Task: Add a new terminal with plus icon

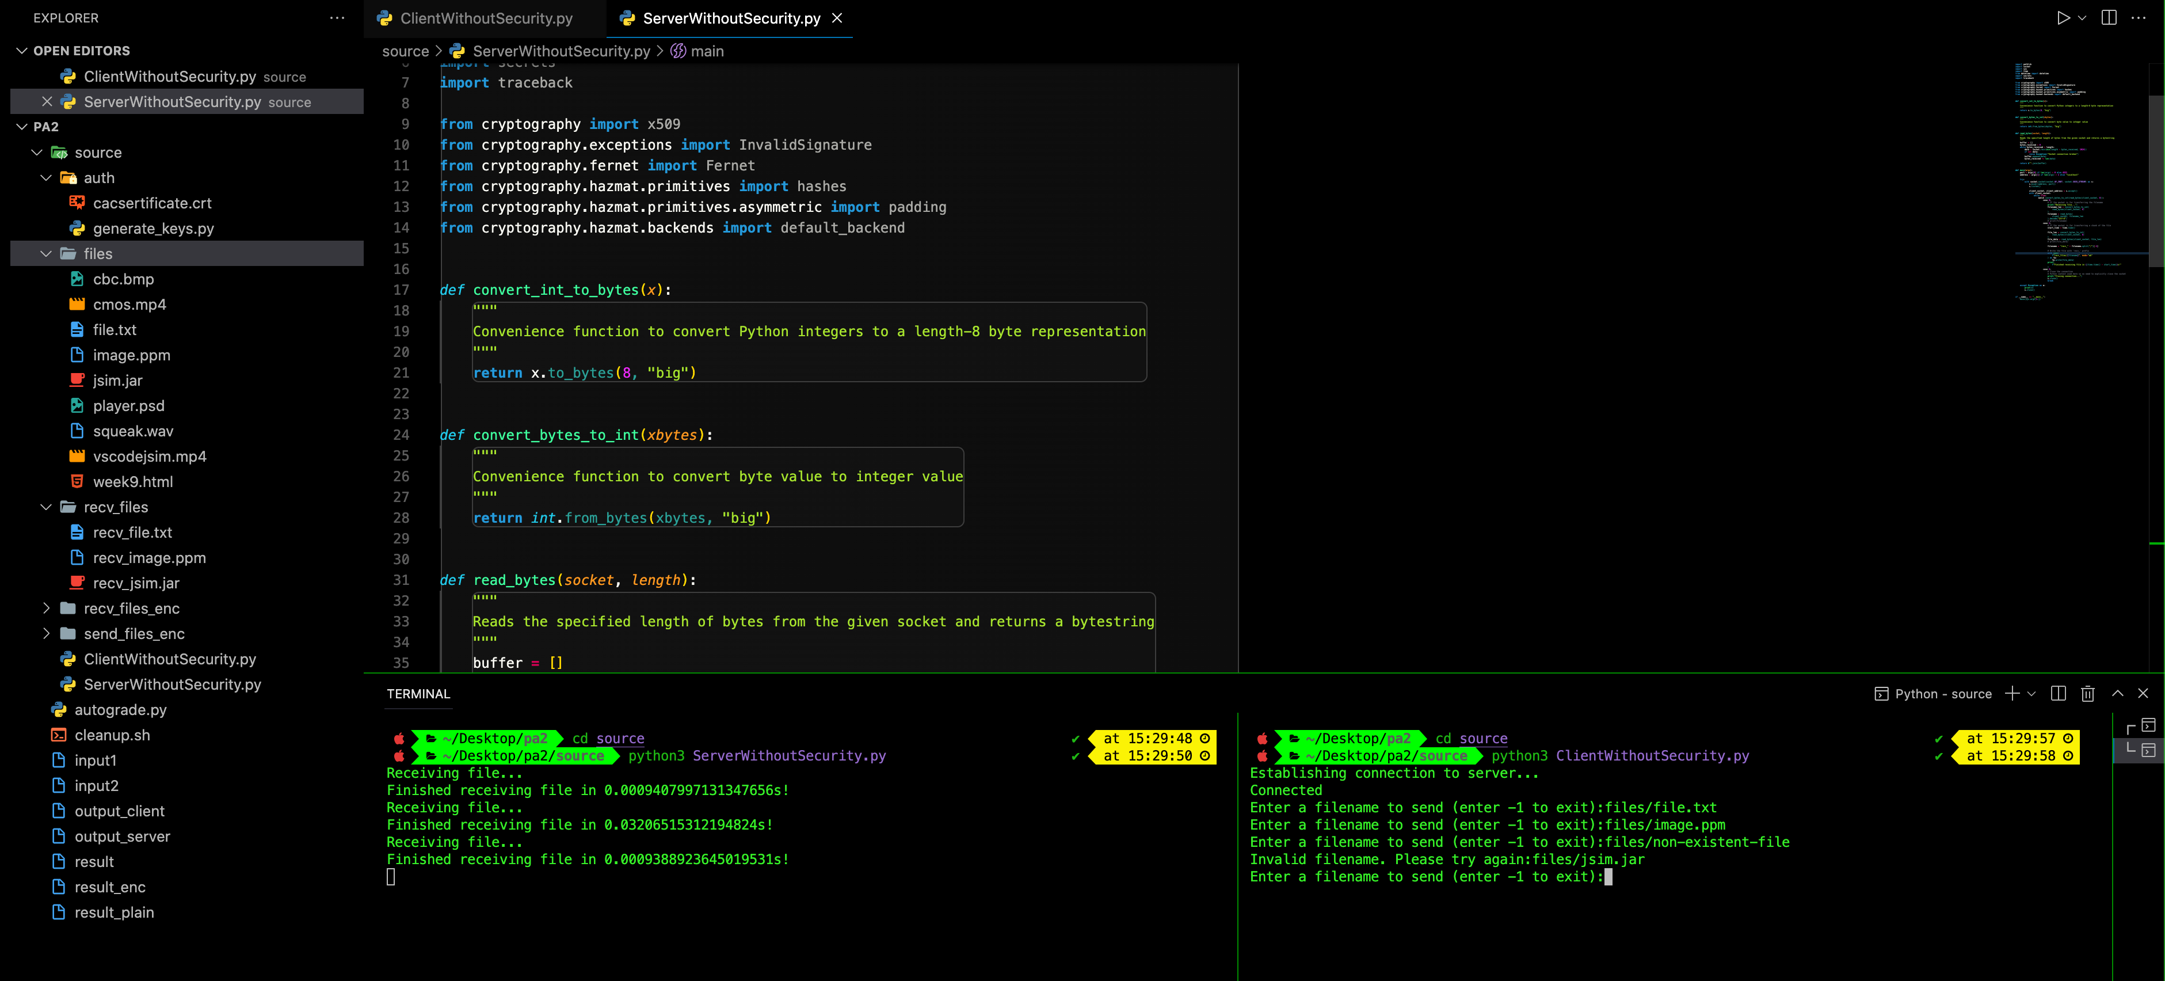Action: coord(2012,694)
